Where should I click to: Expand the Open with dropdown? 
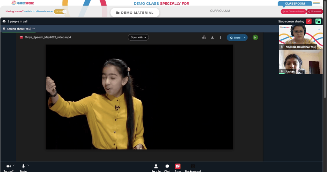click(138, 37)
